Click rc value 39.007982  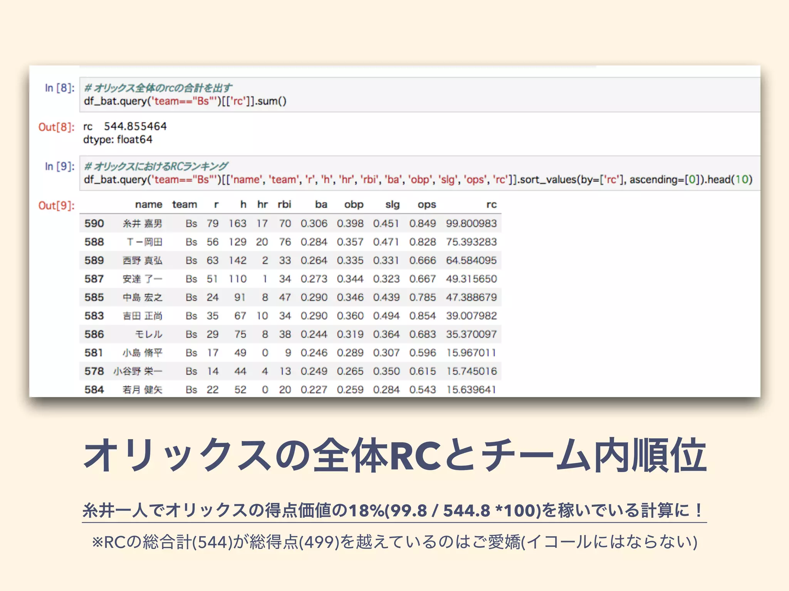tap(472, 316)
